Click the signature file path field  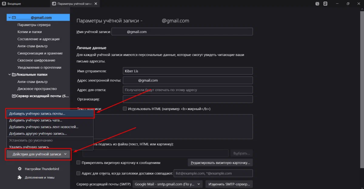coord(156,153)
